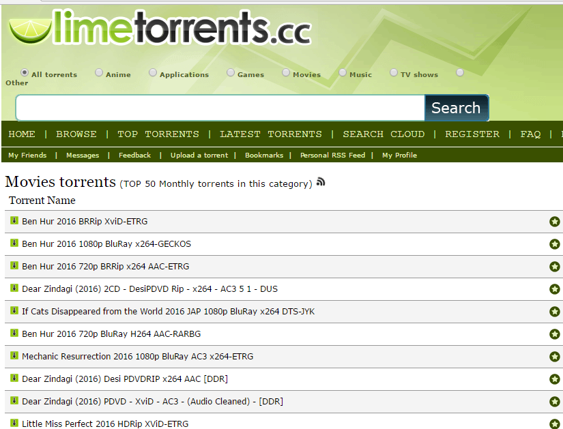This screenshot has height=429, width=563.
Task: Click download arrow icon for Ben Hur XviD-ETRG
Action: click(x=14, y=220)
